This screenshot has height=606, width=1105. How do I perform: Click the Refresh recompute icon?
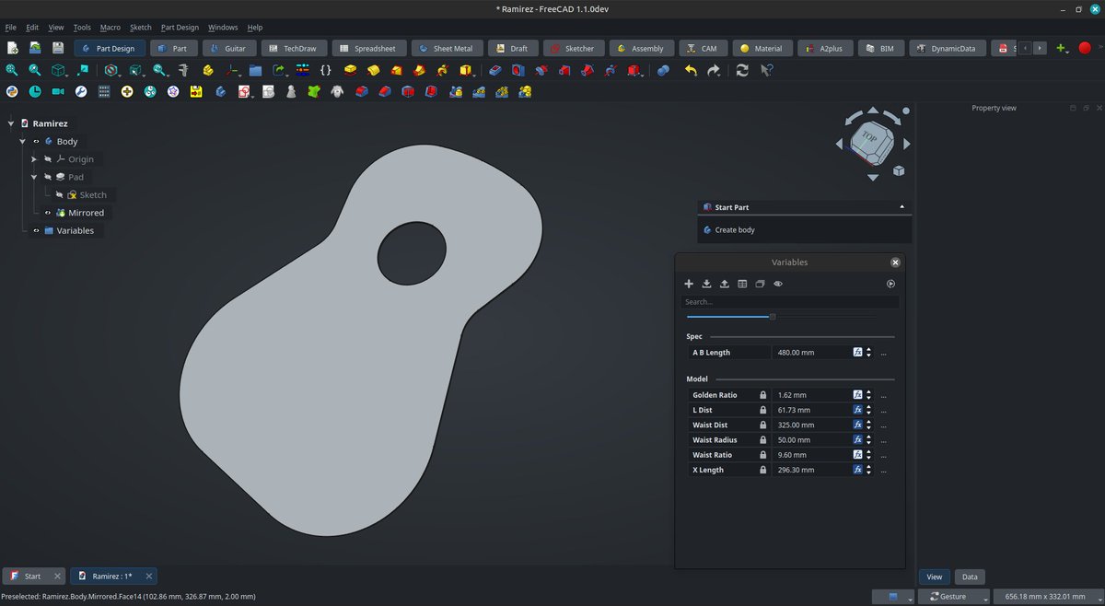coord(742,70)
